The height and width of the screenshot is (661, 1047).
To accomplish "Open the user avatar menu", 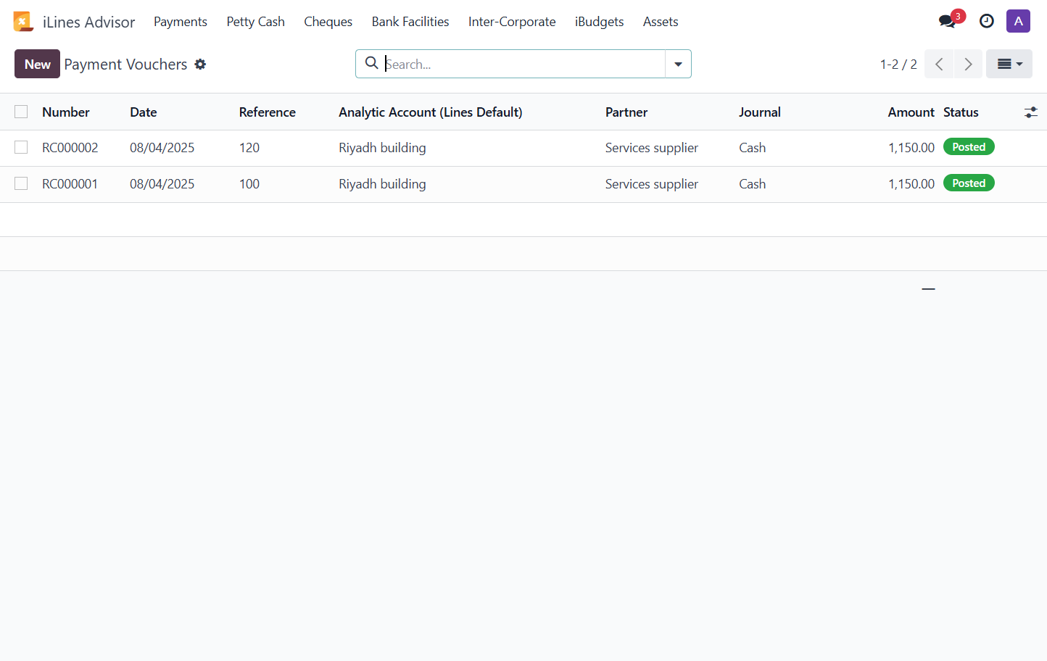I will click(x=1018, y=21).
